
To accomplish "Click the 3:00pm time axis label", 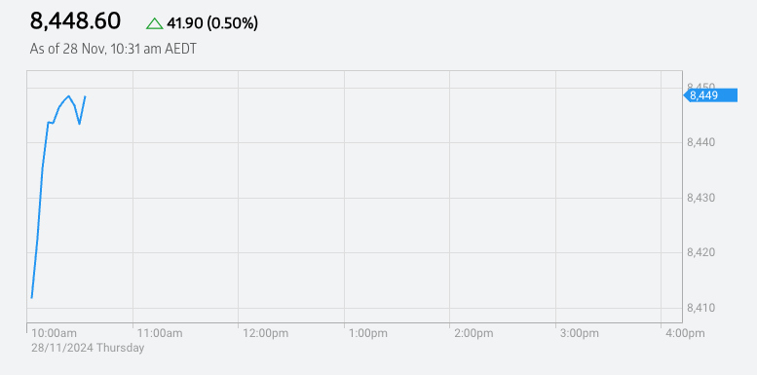I will coord(580,333).
